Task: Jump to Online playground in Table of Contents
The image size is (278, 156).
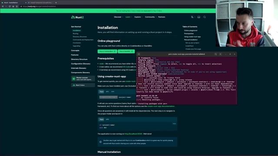Action: coord(191,30)
